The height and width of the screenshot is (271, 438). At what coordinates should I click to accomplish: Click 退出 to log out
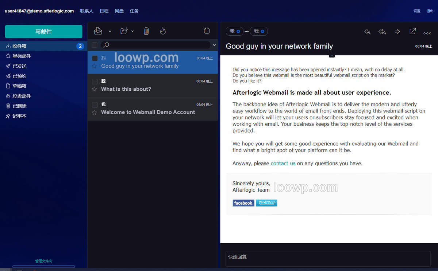coord(430,11)
